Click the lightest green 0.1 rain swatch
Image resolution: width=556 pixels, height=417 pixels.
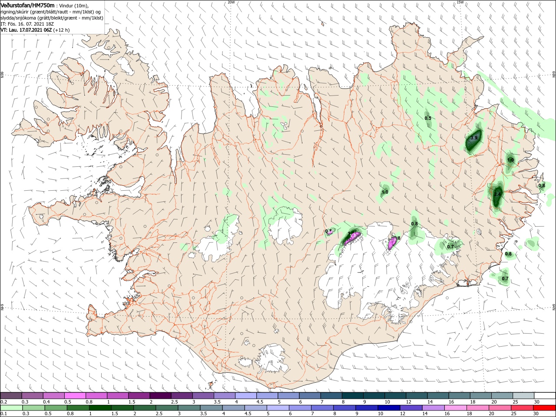click(x=11, y=408)
